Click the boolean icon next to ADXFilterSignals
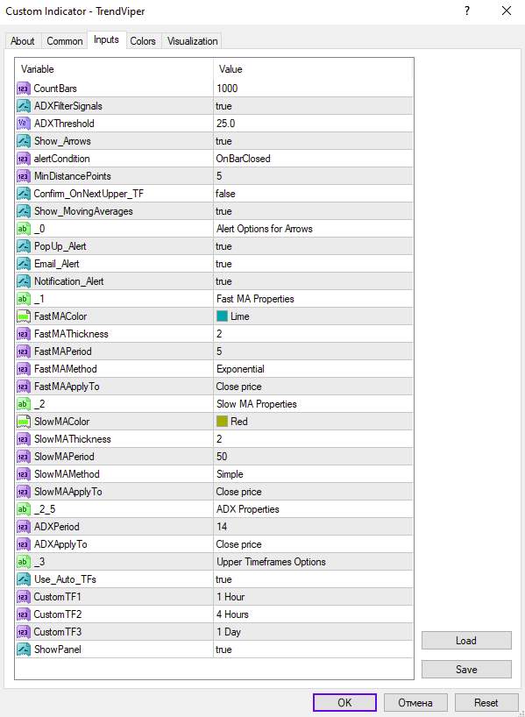 click(x=24, y=106)
